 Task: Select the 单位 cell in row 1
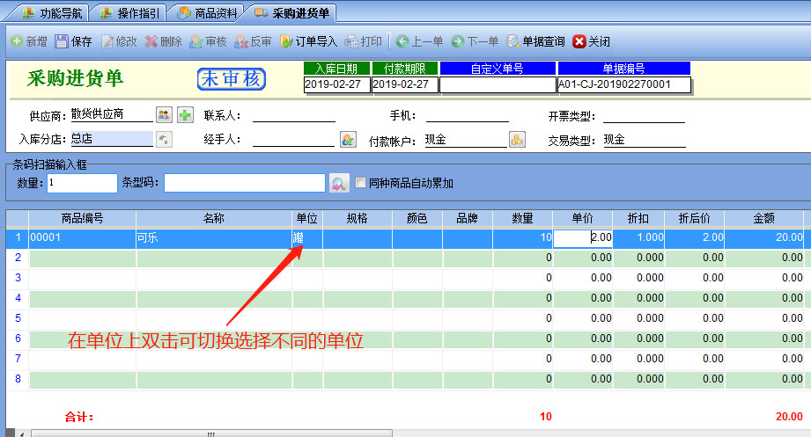(306, 237)
